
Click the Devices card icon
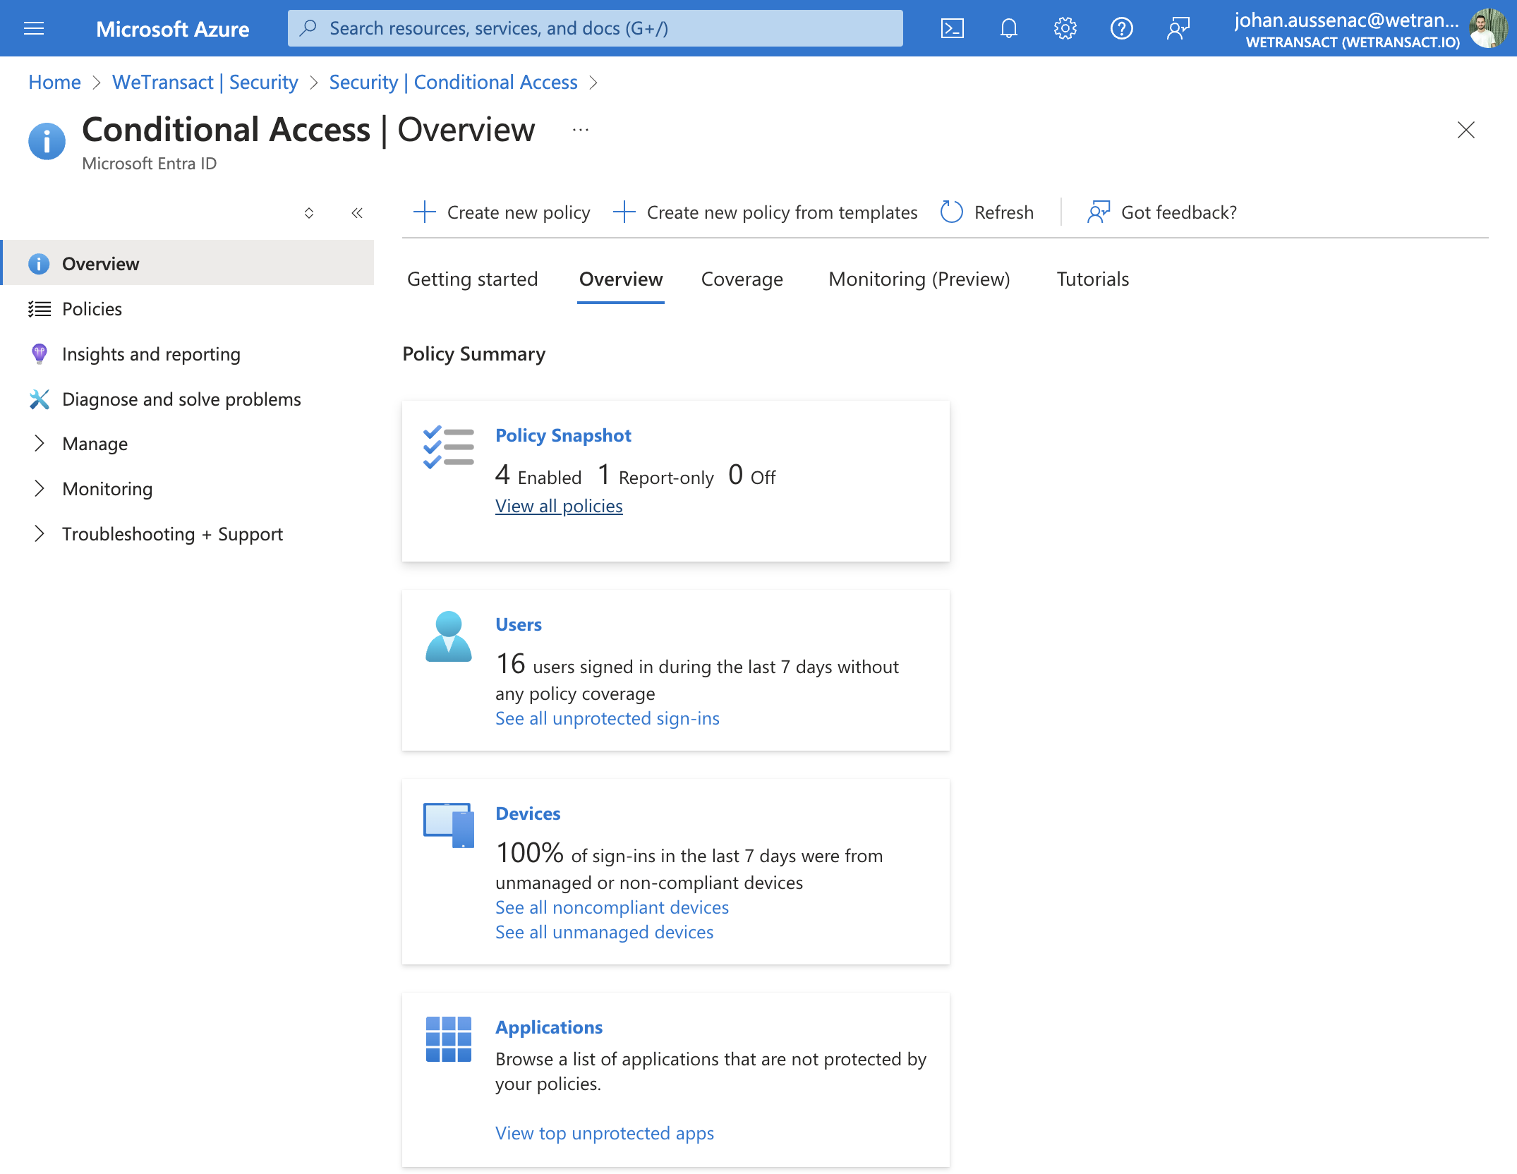point(448,825)
